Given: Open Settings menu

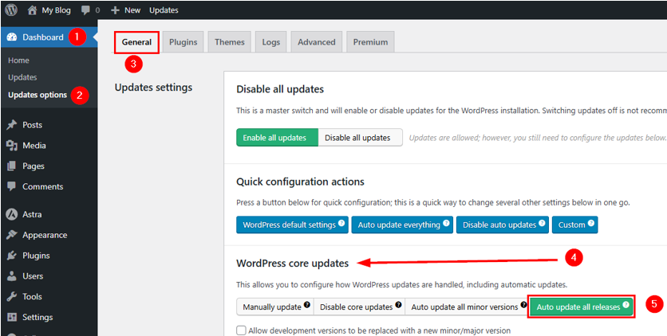Looking at the screenshot, I should click(49, 317).
